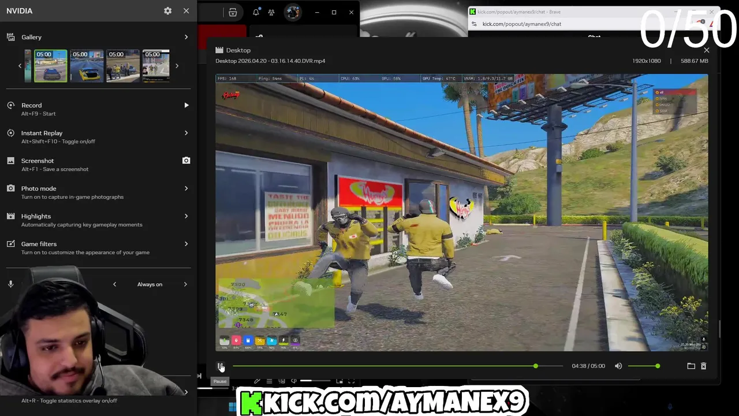Show next gallery thumbnails arrow
739x416 pixels.
tap(177, 66)
